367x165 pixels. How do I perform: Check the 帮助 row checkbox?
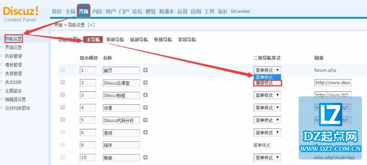click(x=62, y=157)
